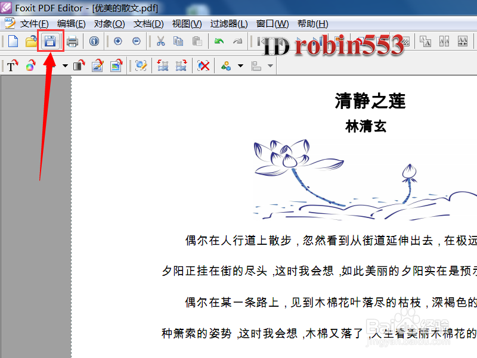Zoom in with the plus magnifier
This screenshot has height=358, width=477.
coord(117,41)
